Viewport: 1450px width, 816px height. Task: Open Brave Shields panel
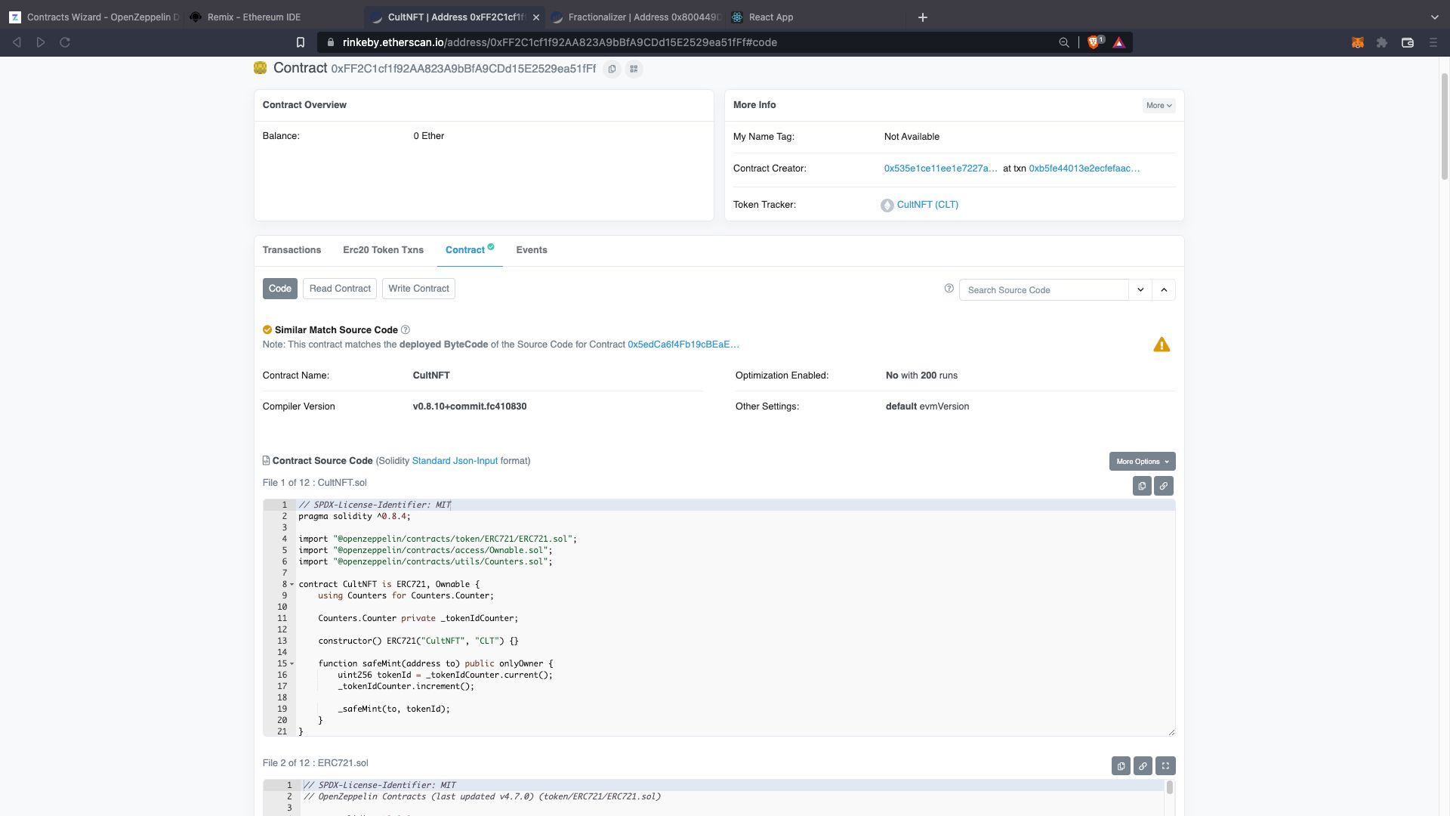(x=1094, y=42)
